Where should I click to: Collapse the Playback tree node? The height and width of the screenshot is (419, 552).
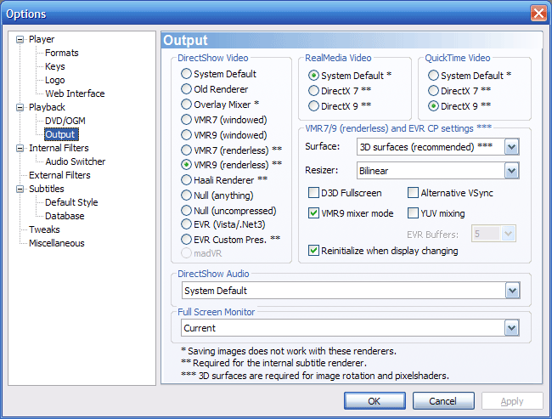pyautogui.click(x=20, y=107)
